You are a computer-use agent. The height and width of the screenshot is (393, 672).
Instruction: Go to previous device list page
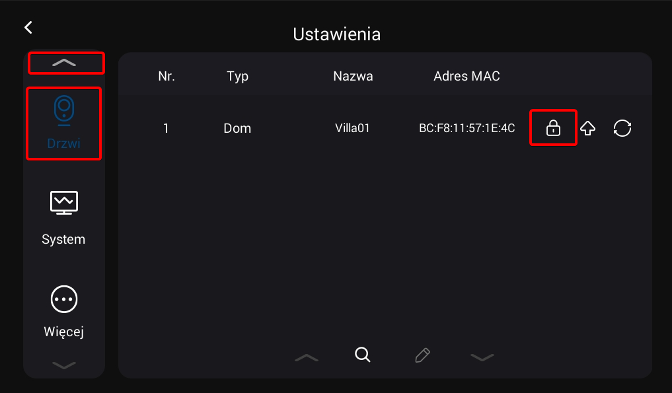307,357
